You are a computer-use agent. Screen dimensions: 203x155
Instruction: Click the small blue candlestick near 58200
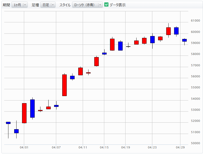tap(104, 53)
